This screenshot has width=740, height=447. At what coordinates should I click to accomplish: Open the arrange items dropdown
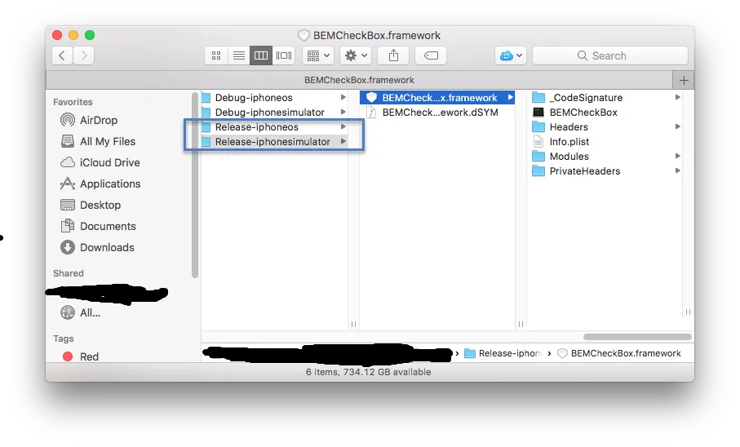coord(318,55)
